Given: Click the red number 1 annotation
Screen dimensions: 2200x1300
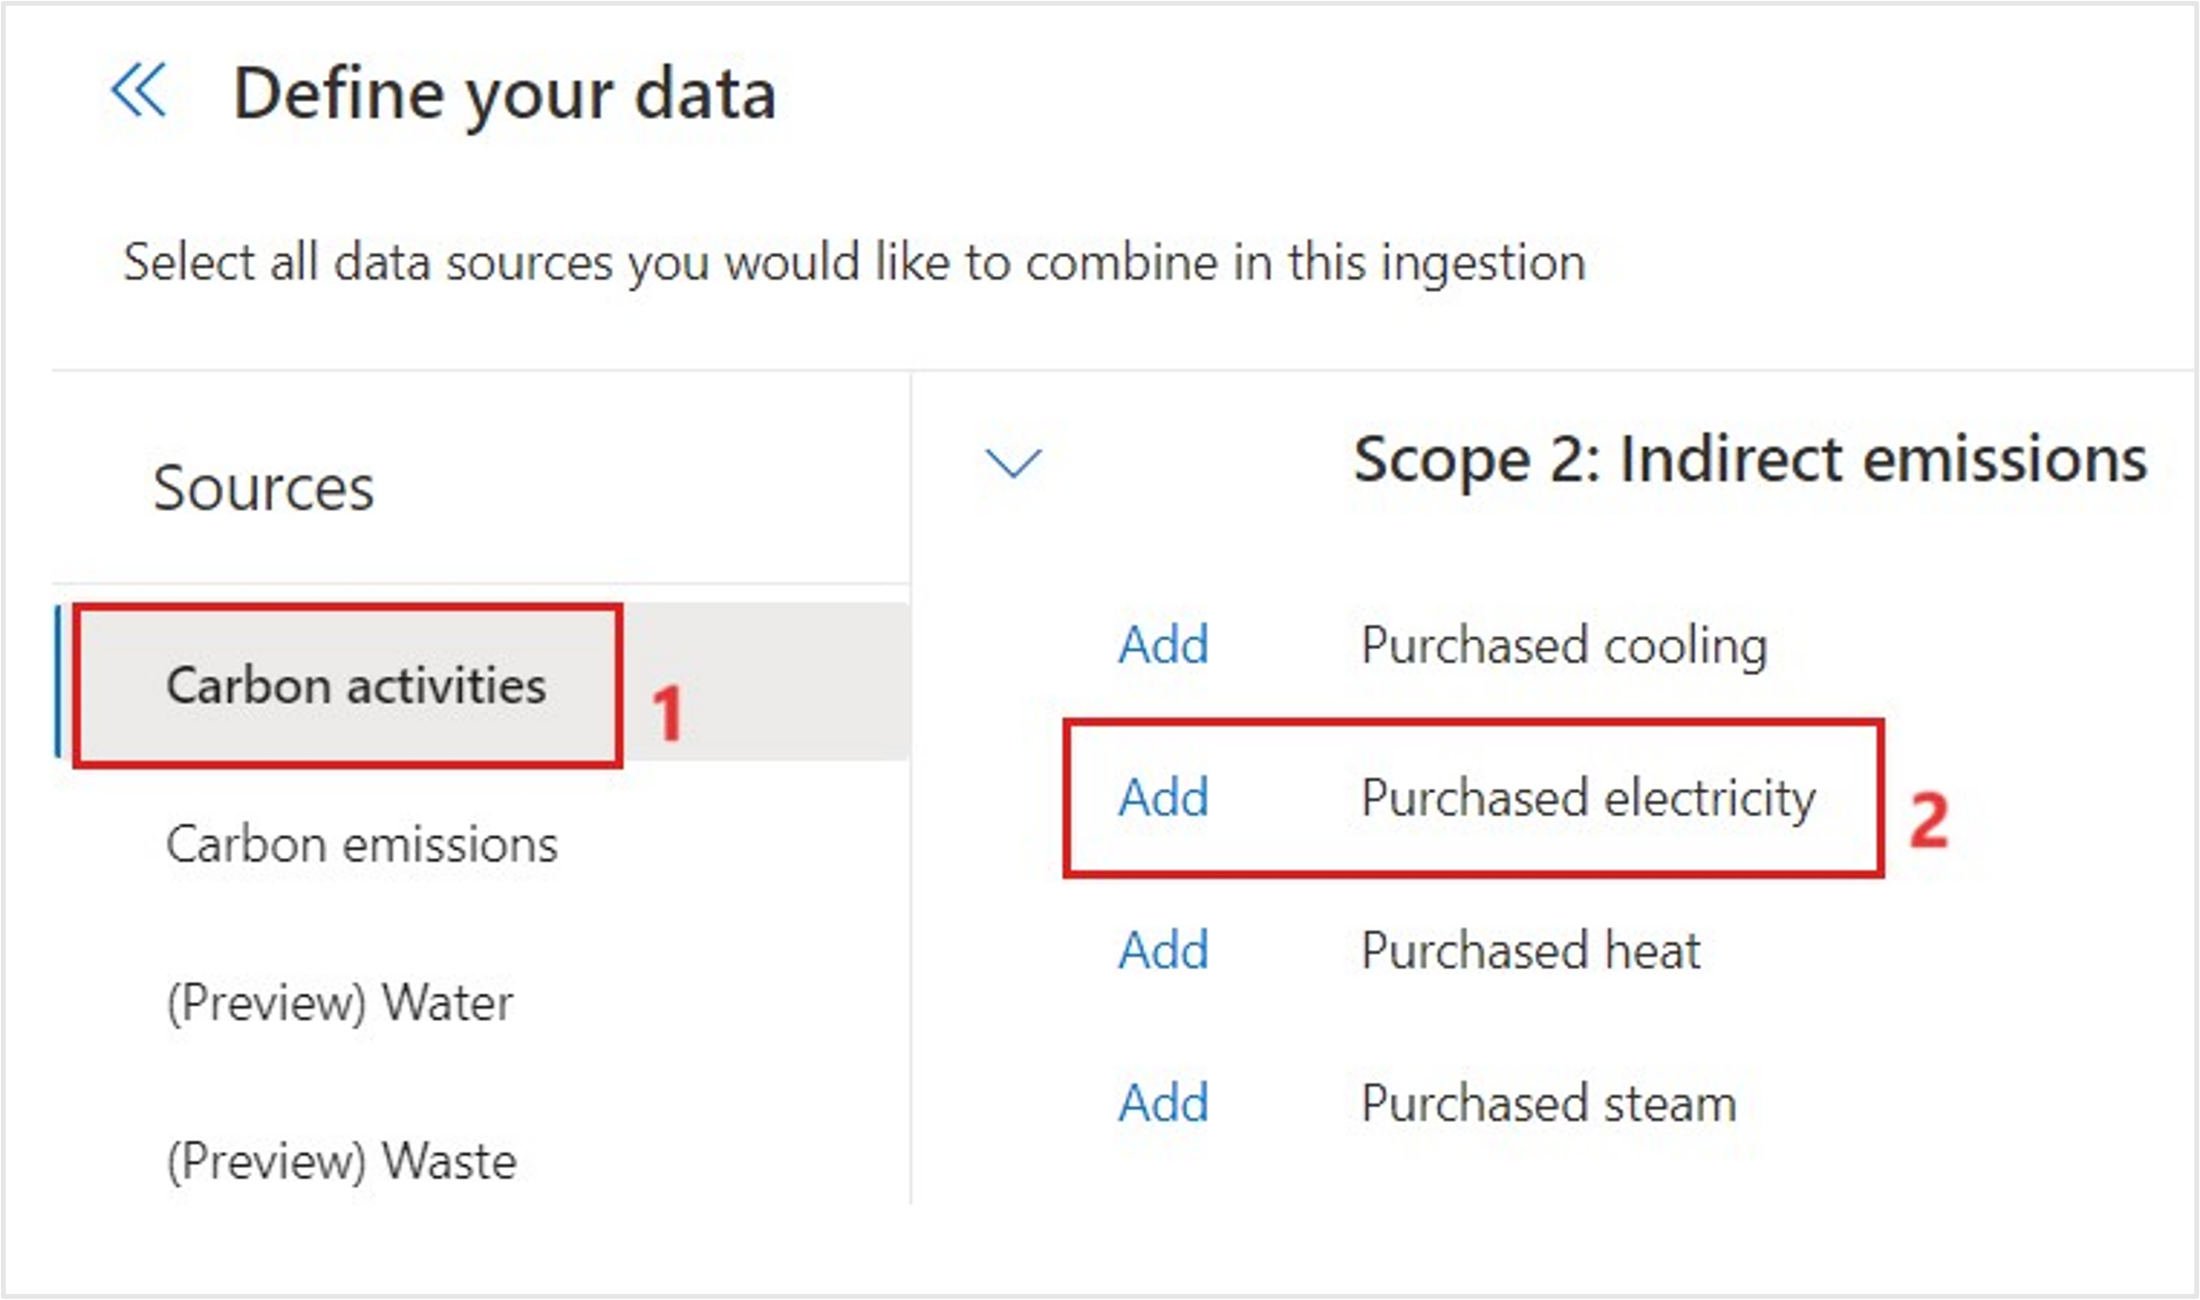Looking at the screenshot, I should pos(667,712).
